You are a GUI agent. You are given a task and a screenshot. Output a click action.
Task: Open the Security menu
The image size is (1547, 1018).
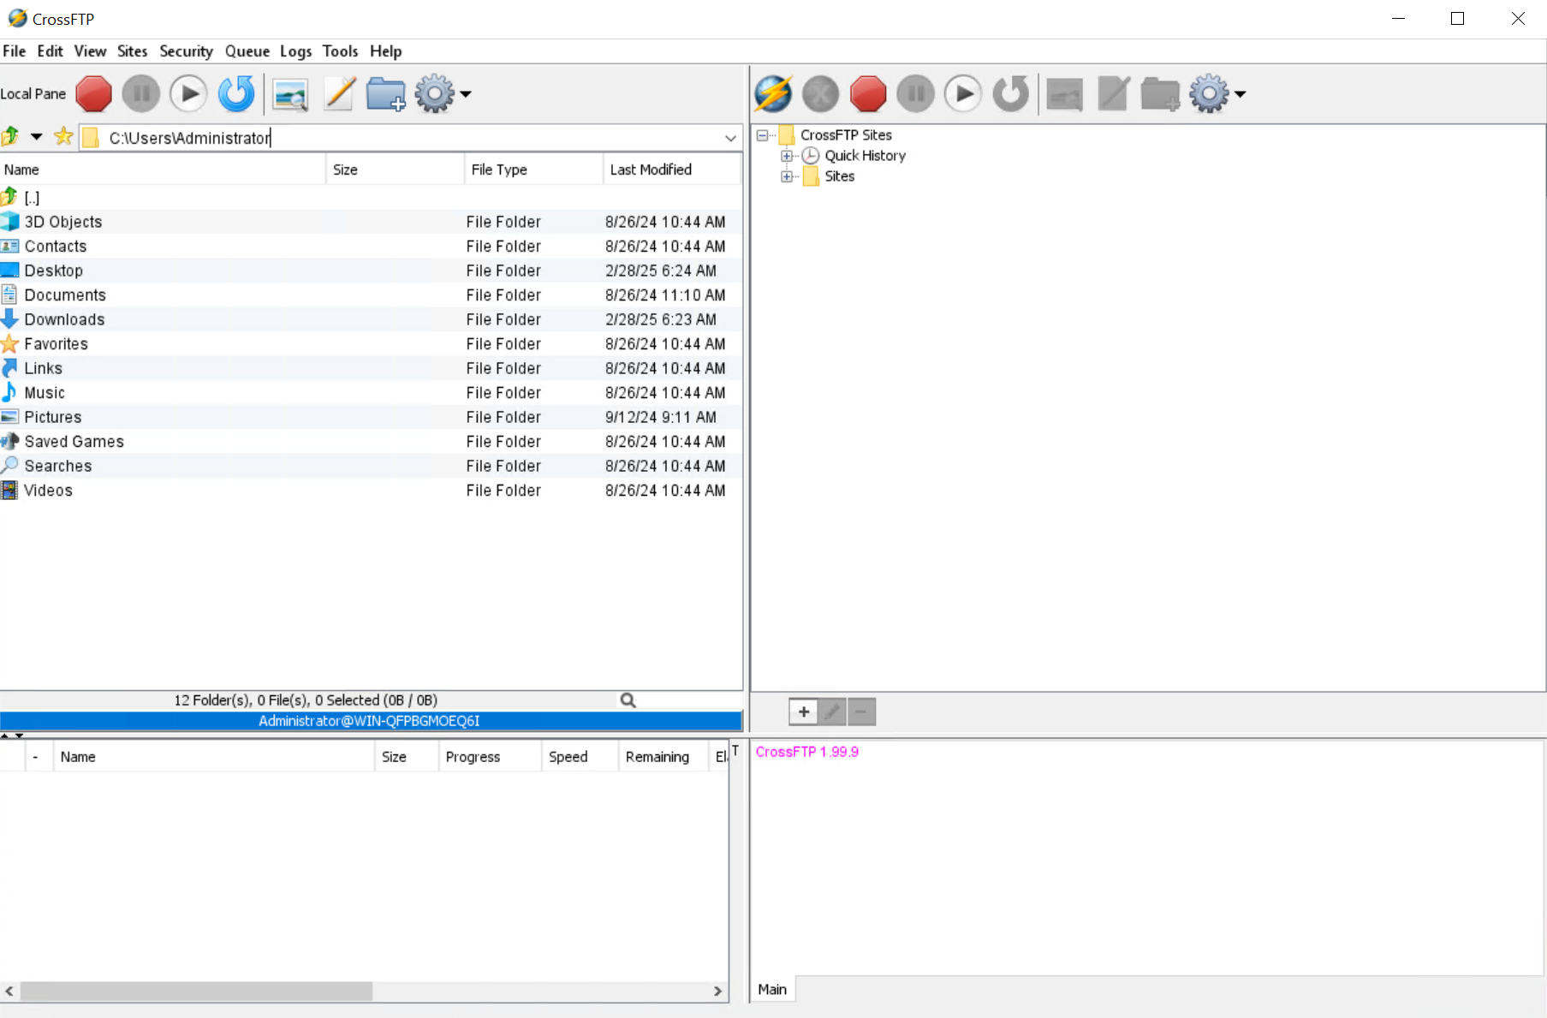click(x=186, y=51)
